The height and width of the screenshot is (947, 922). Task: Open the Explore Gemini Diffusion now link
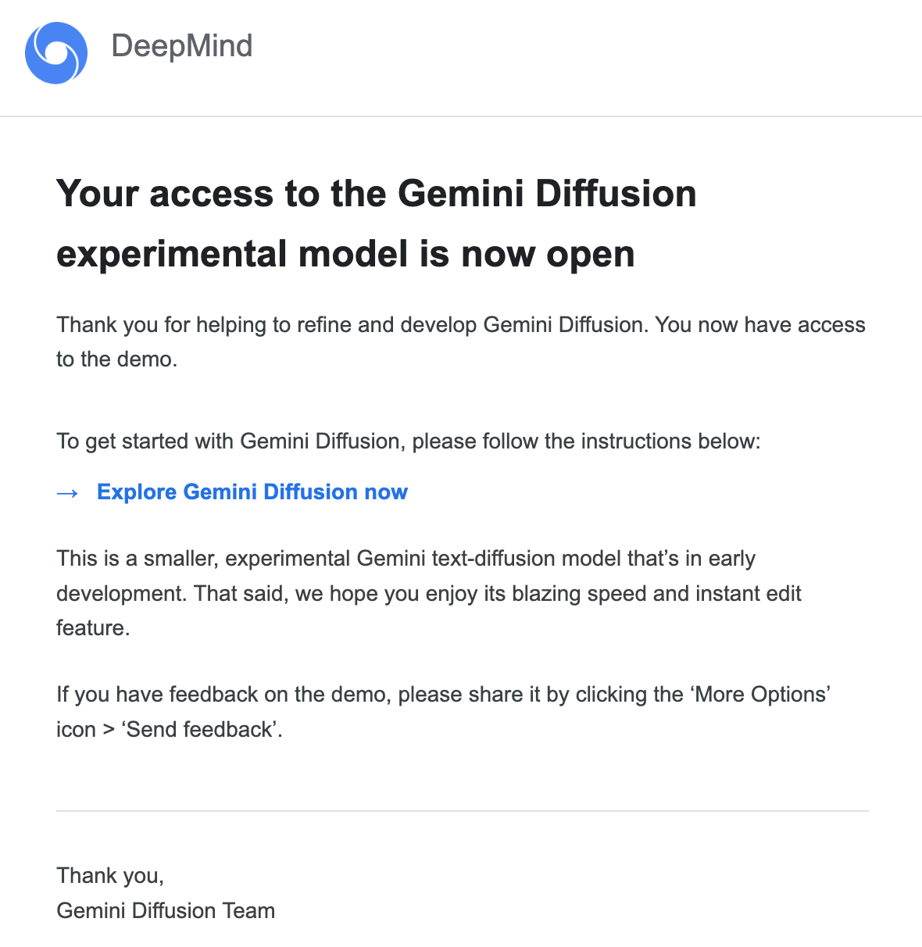(252, 492)
